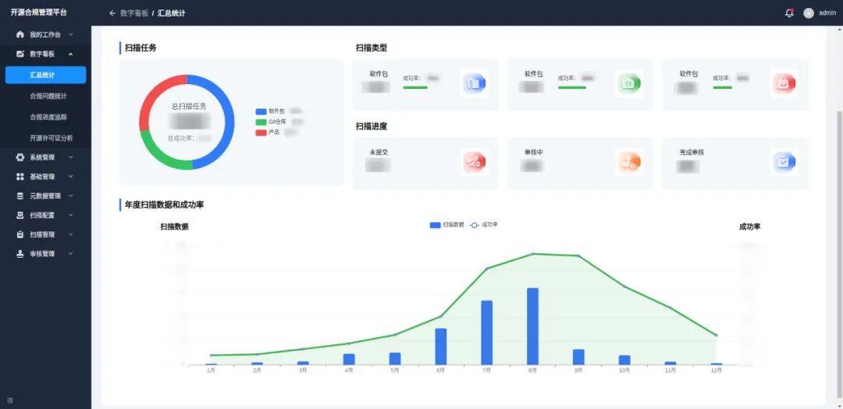Toggle 产品 legend in donut chart

[x=268, y=132]
